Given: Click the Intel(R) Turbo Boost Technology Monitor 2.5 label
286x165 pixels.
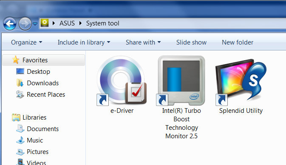Looking at the screenshot, I should 181,123.
